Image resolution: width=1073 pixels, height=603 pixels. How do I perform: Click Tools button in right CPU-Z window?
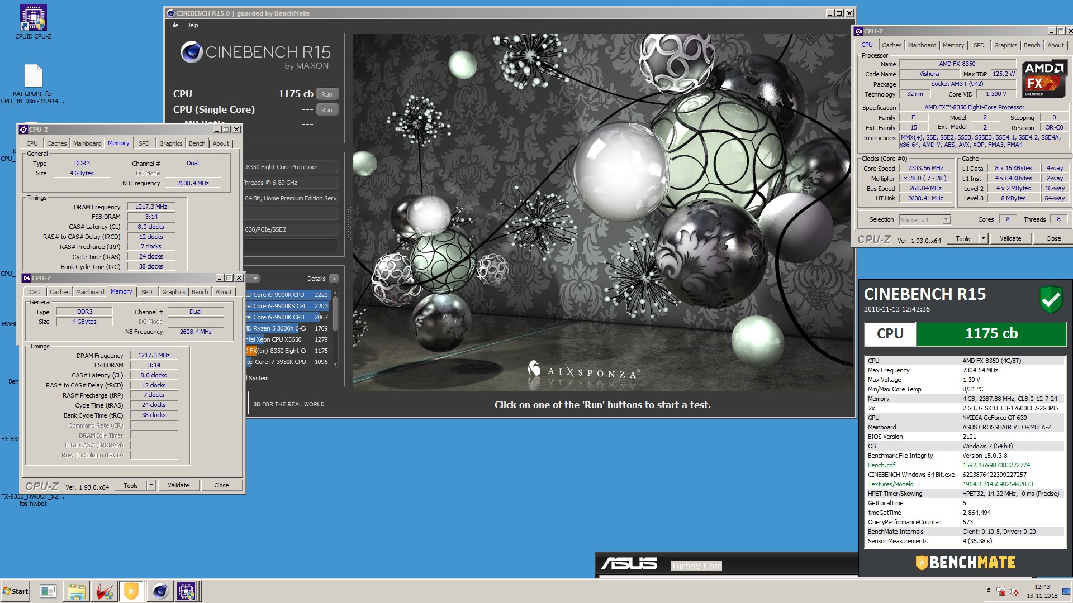point(962,238)
